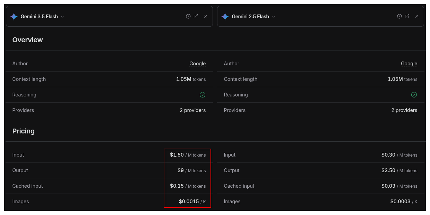Click the Gemini 3.5 Flash sparkle logo
The image size is (430, 215).
click(14, 17)
